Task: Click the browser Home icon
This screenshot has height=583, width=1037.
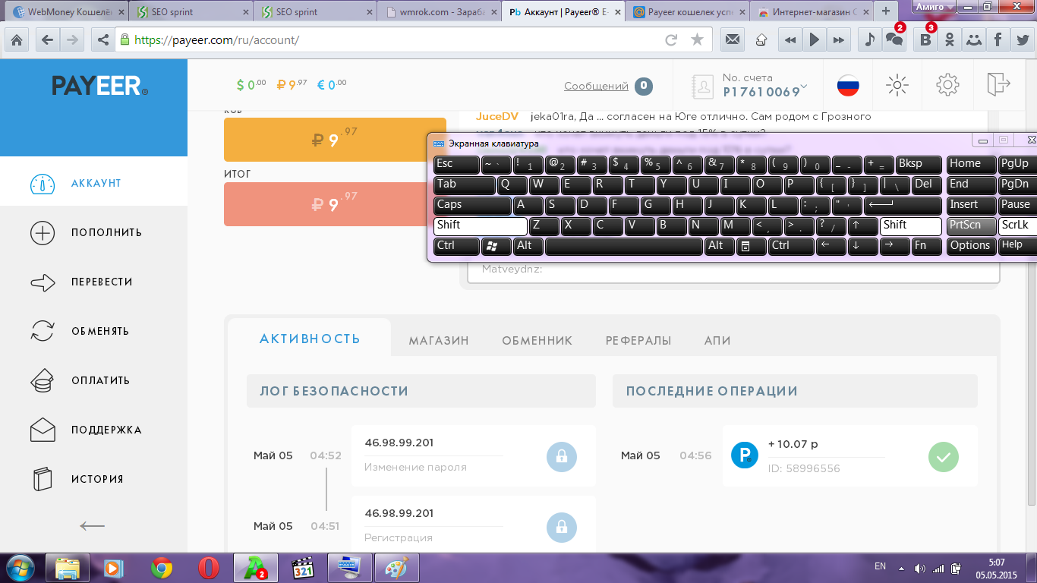Action: 17,39
